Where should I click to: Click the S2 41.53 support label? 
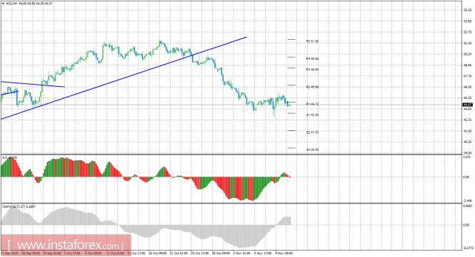tap(312, 132)
